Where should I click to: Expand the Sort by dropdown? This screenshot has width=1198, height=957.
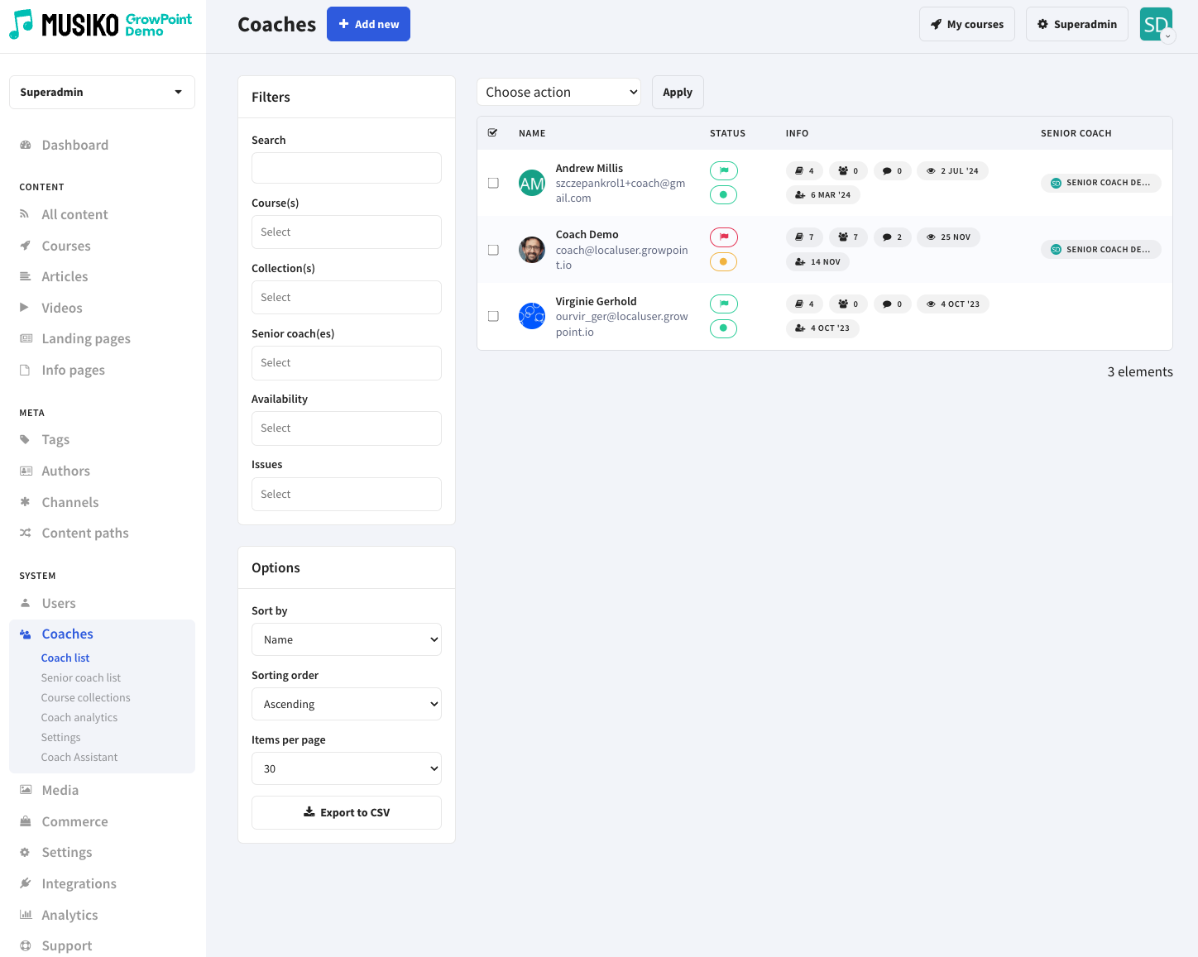click(346, 639)
